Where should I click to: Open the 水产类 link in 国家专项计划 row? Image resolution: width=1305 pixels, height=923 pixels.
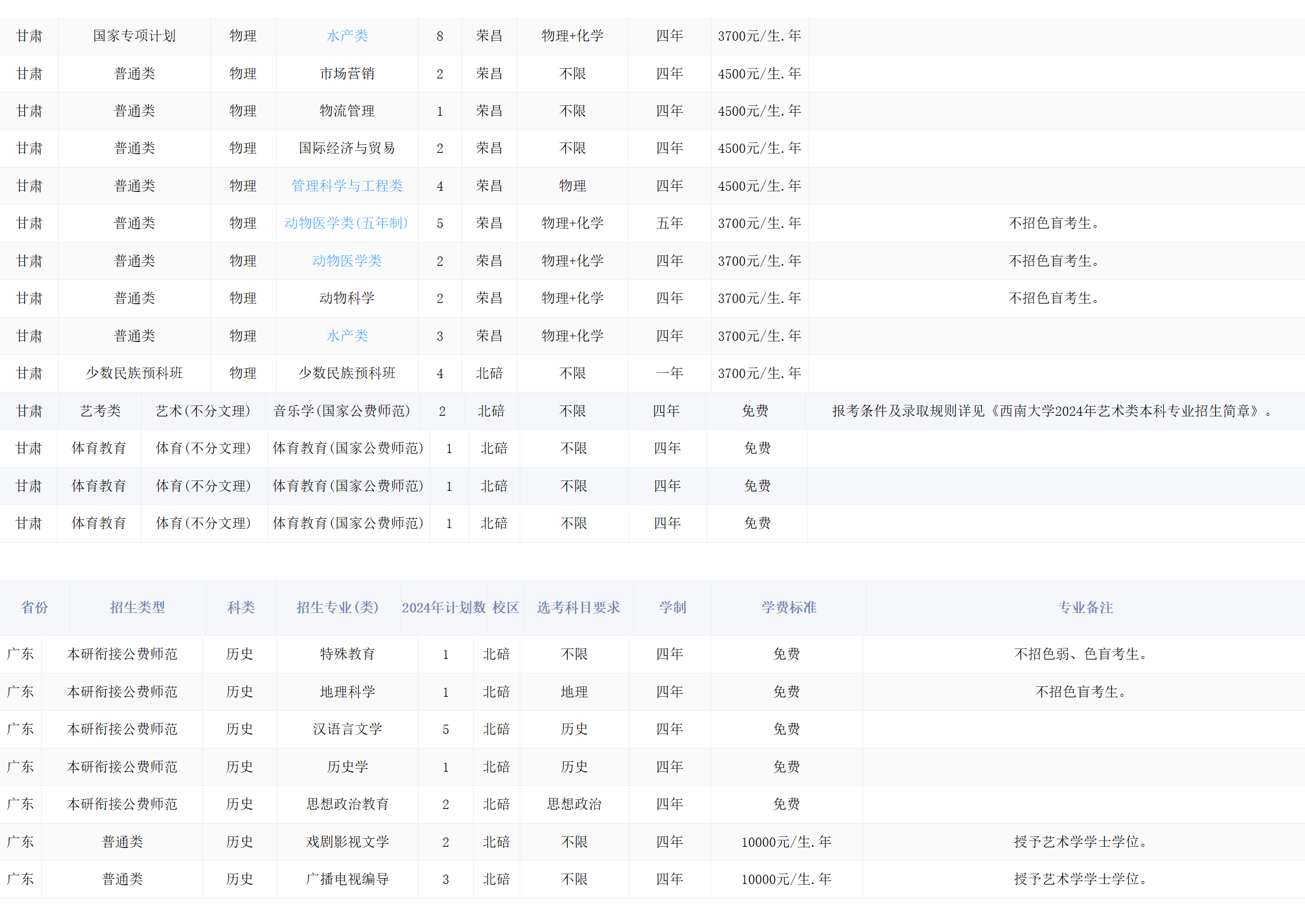(347, 36)
